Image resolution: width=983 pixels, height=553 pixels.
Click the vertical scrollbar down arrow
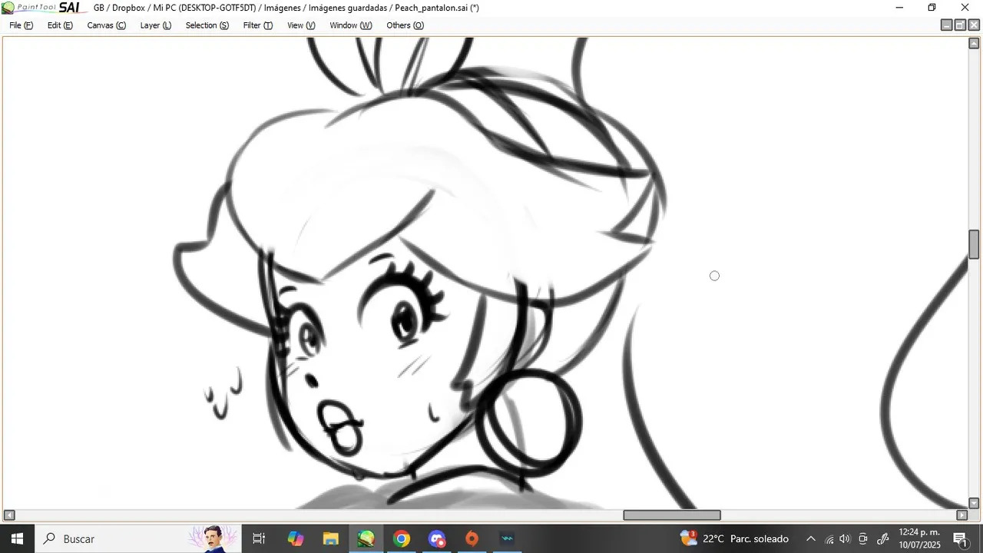coord(974,504)
